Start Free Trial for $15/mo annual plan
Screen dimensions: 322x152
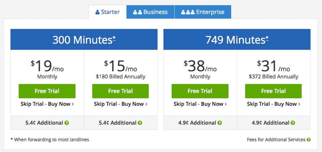(x=121, y=91)
